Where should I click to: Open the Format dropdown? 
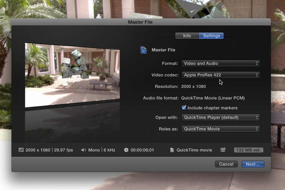click(221, 64)
